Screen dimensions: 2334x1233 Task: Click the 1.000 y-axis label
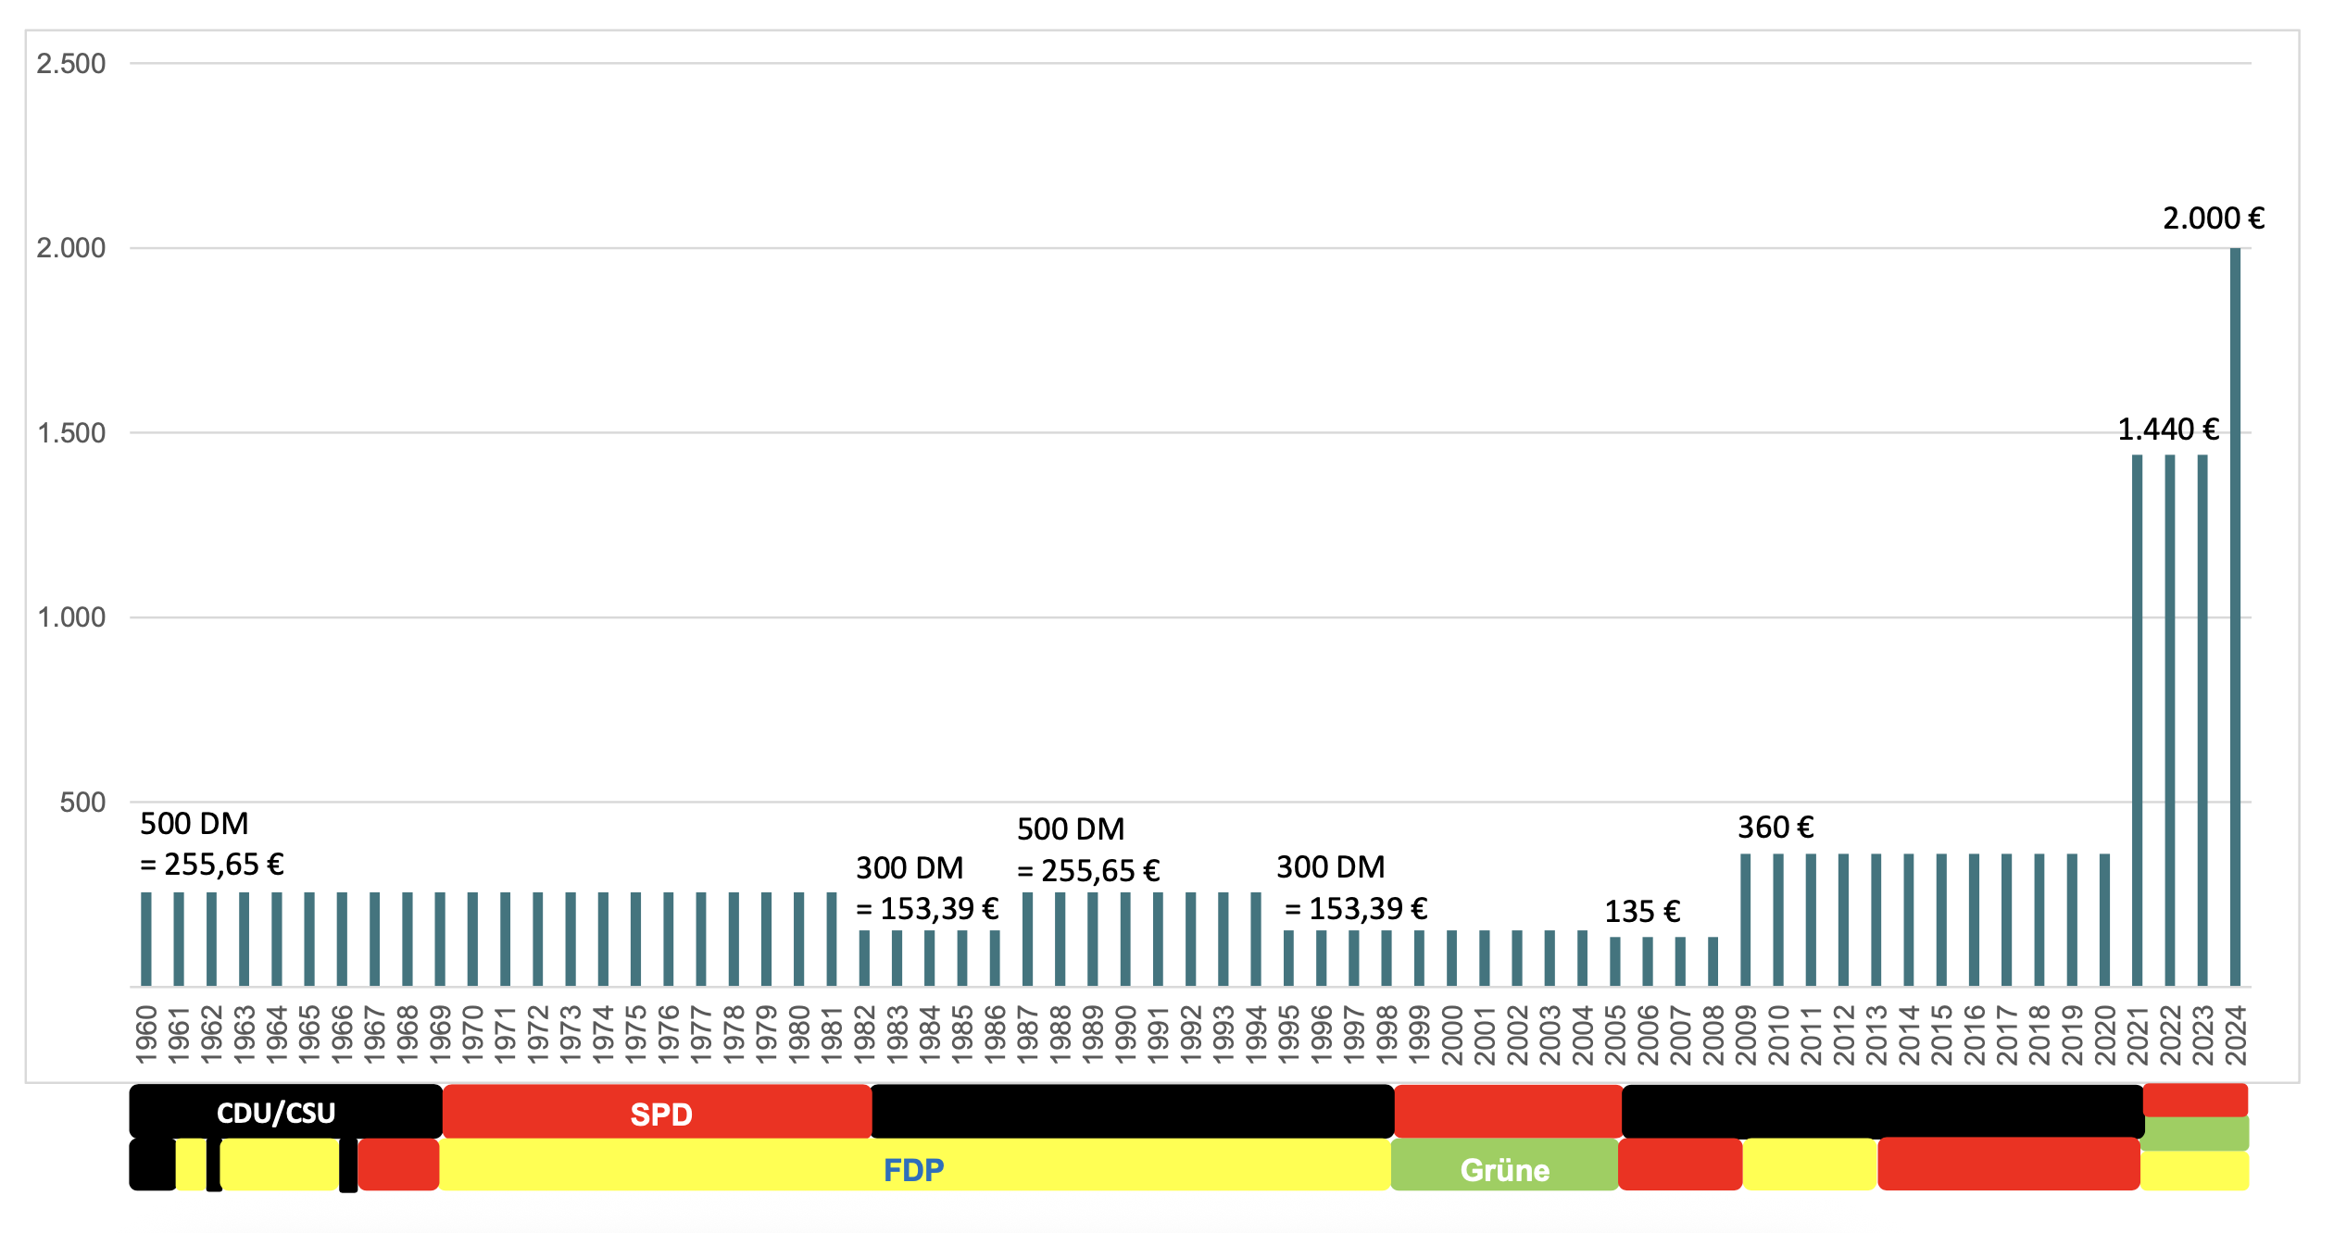[x=71, y=617]
